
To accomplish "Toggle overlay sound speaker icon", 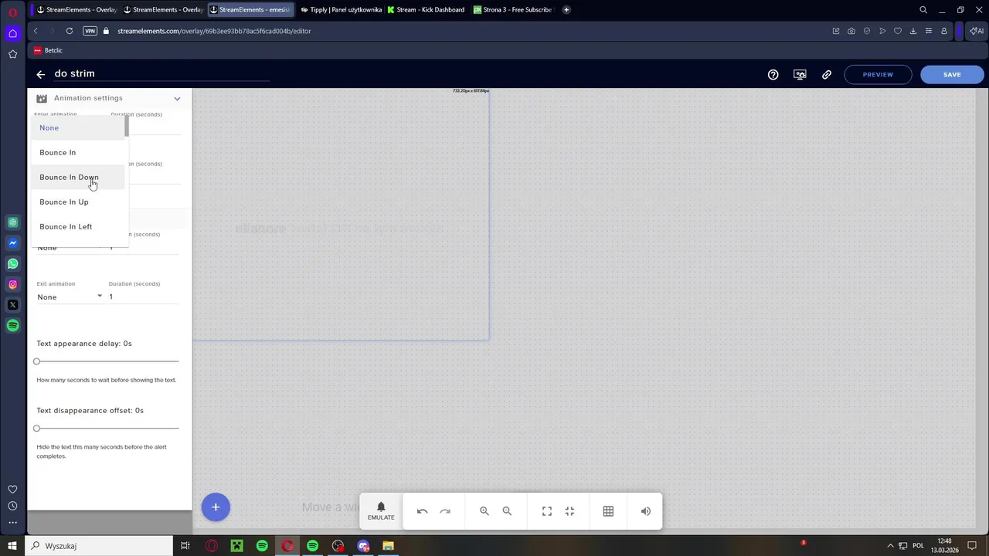I will pos(646,511).
